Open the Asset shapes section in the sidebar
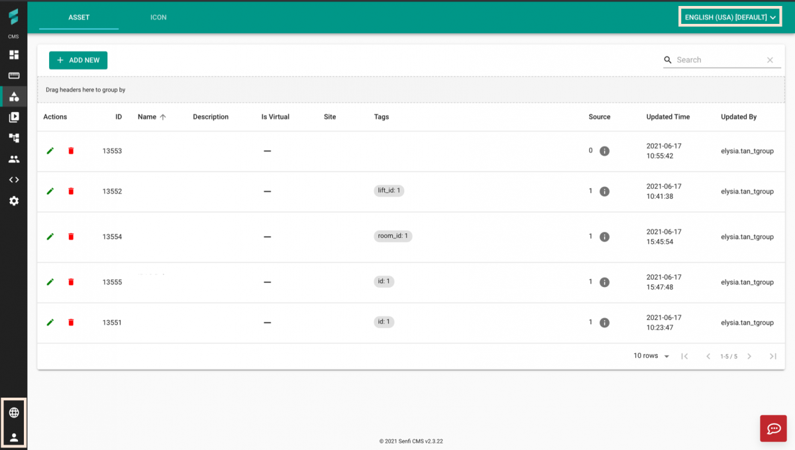This screenshot has height=450, width=795. pyautogui.click(x=13, y=96)
